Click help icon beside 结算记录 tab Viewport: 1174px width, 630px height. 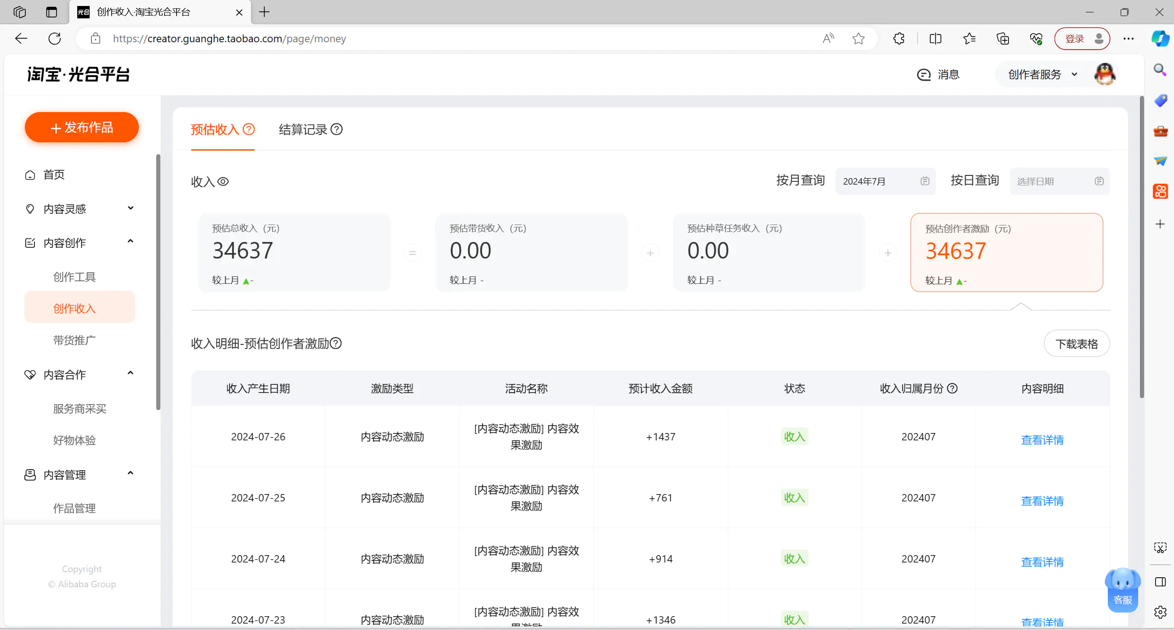[336, 129]
